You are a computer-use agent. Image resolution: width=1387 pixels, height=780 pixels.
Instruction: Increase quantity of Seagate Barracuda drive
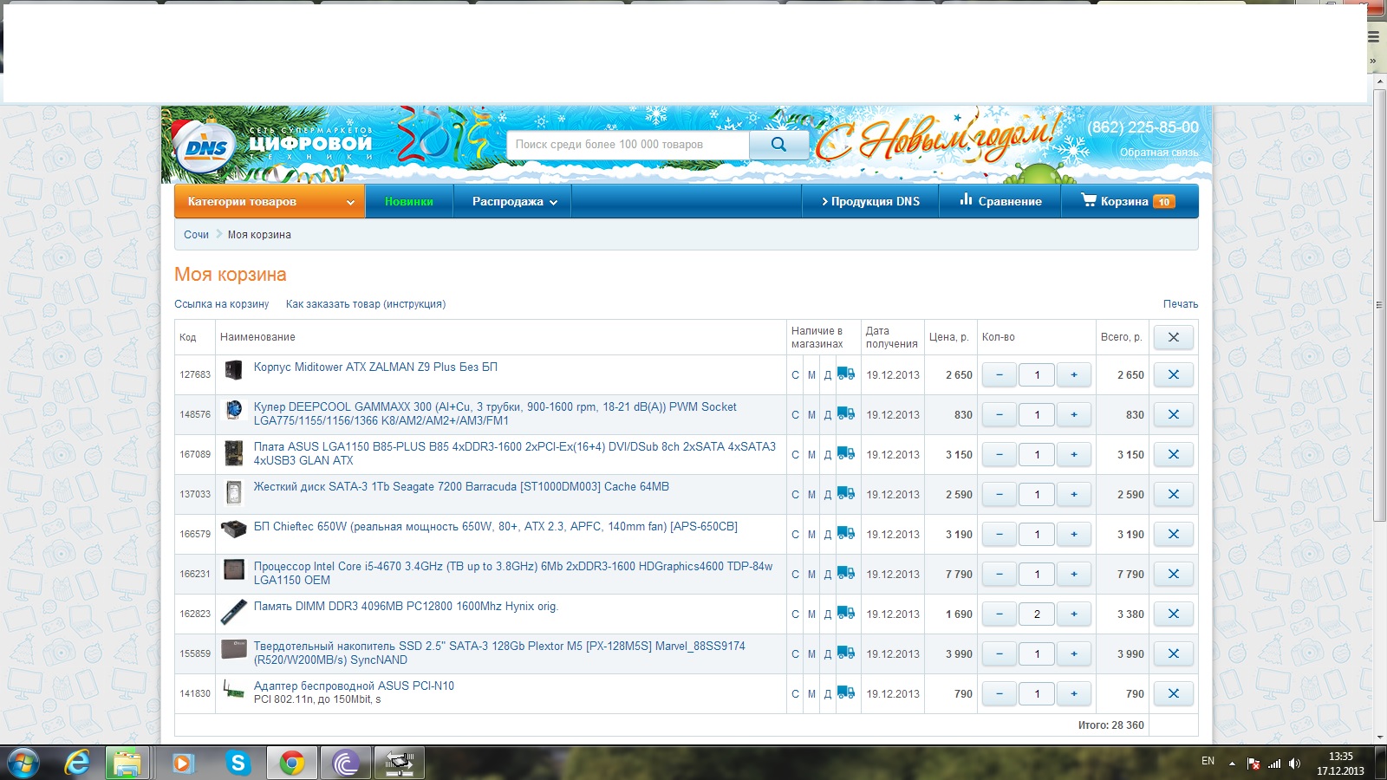(x=1074, y=494)
